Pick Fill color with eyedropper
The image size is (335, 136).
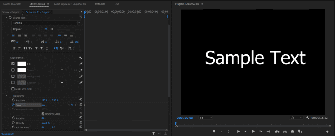point(81,64)
